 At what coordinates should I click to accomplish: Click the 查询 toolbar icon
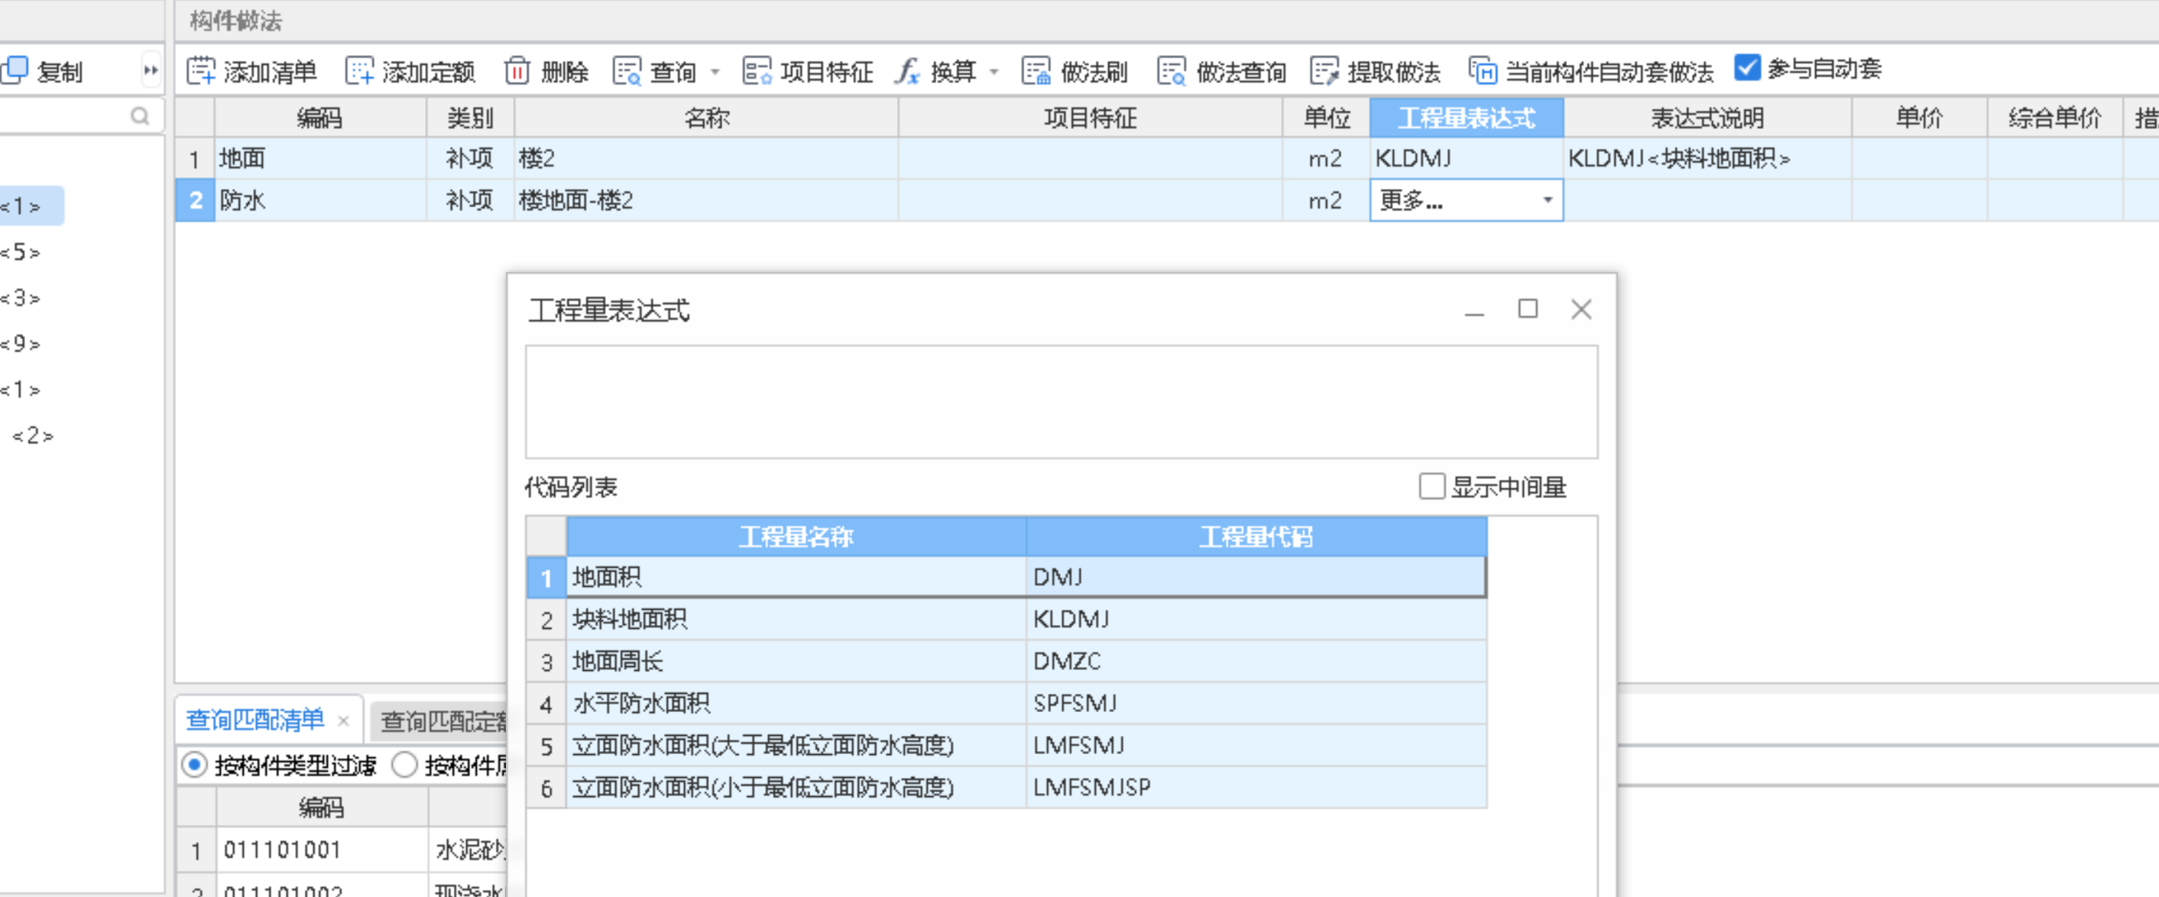tap(627, 71)
